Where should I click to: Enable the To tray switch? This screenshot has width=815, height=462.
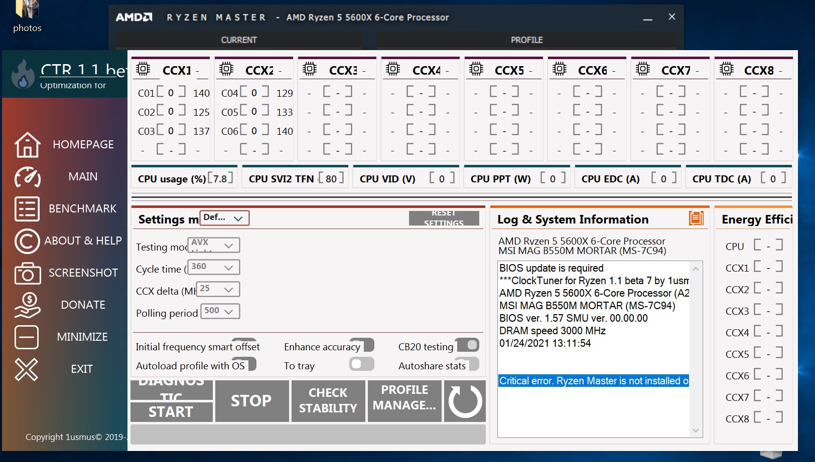click(362, 364)
